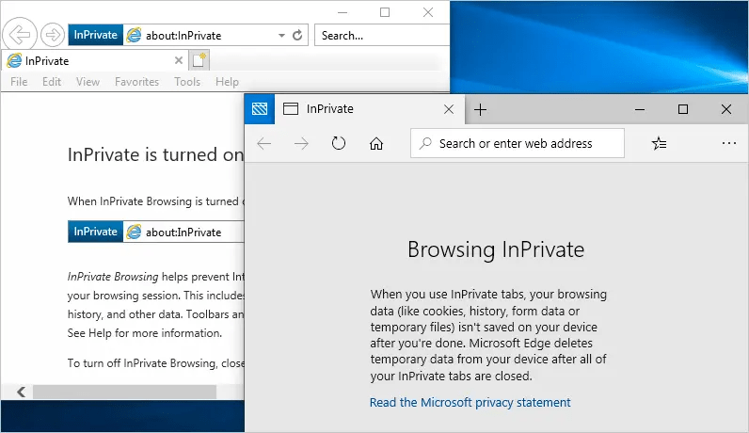Open the Favorites menu in Internet Explorer
749x433 pixels.
coord(136,82)
